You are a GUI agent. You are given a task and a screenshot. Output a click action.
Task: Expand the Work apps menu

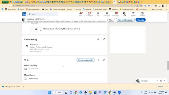pos(133,14)
